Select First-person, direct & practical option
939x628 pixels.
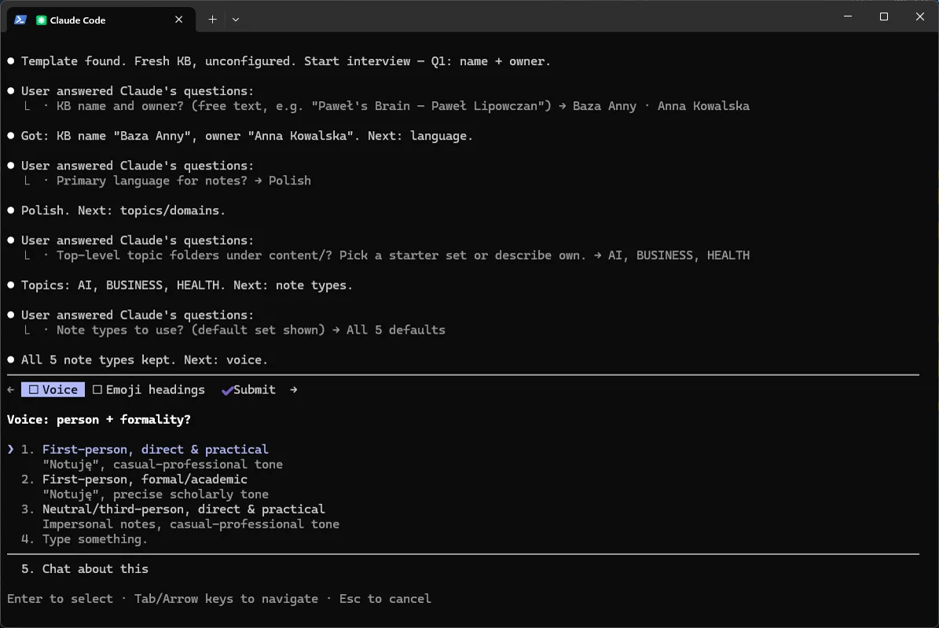155,450
